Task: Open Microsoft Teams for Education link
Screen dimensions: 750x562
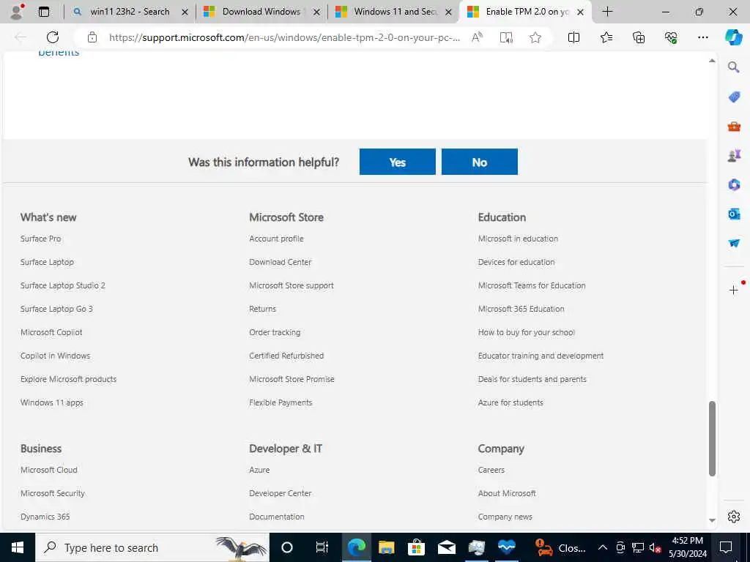Action: (x=532, y=285)
